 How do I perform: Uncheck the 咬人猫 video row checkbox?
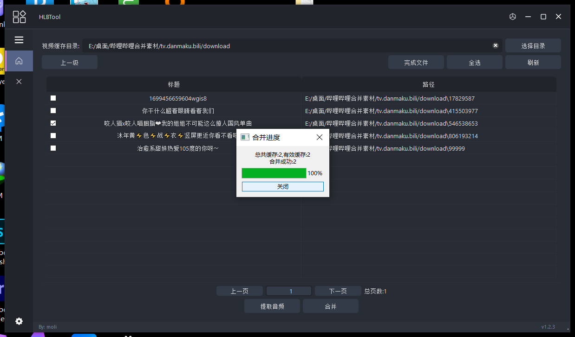click(x=53, y=123)
